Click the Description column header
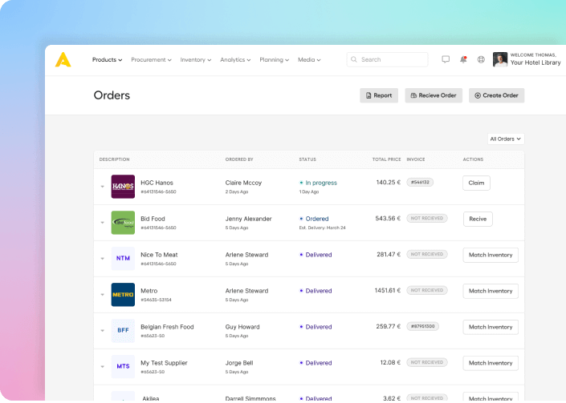Viewport: 566px width, 403px height. 115,159
